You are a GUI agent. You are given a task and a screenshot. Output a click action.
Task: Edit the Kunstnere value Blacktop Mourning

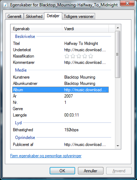click(80, 77)
